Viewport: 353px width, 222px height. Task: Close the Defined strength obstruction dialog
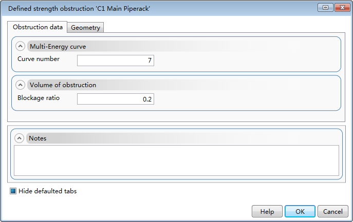[340, 7]
